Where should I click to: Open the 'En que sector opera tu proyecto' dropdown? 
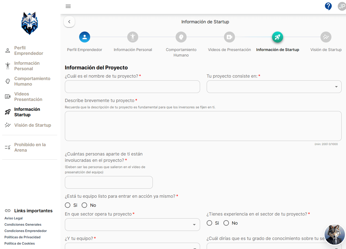point(132,225)
